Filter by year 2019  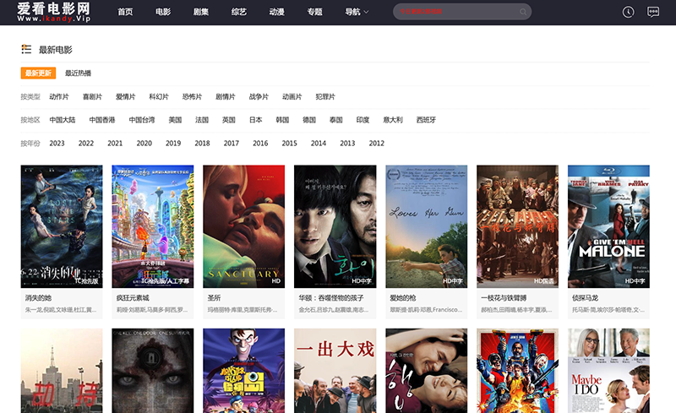(x=173, y=143)
